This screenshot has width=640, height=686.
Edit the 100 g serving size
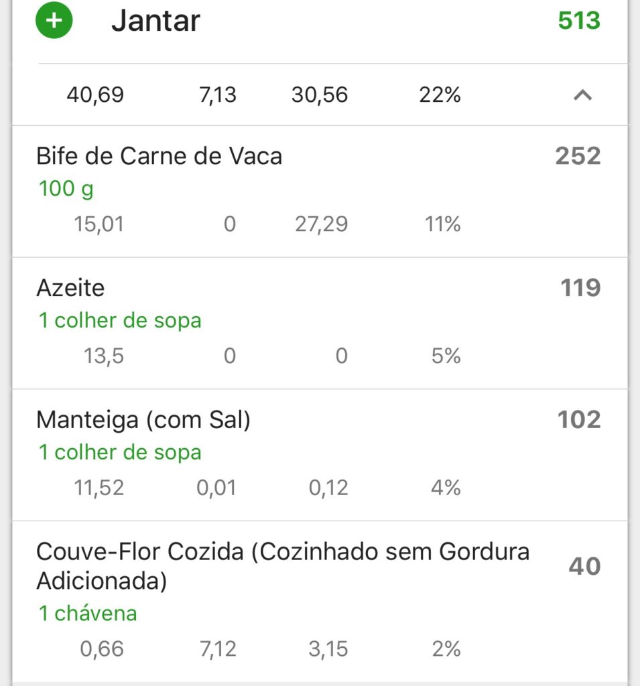pos(66,189)
